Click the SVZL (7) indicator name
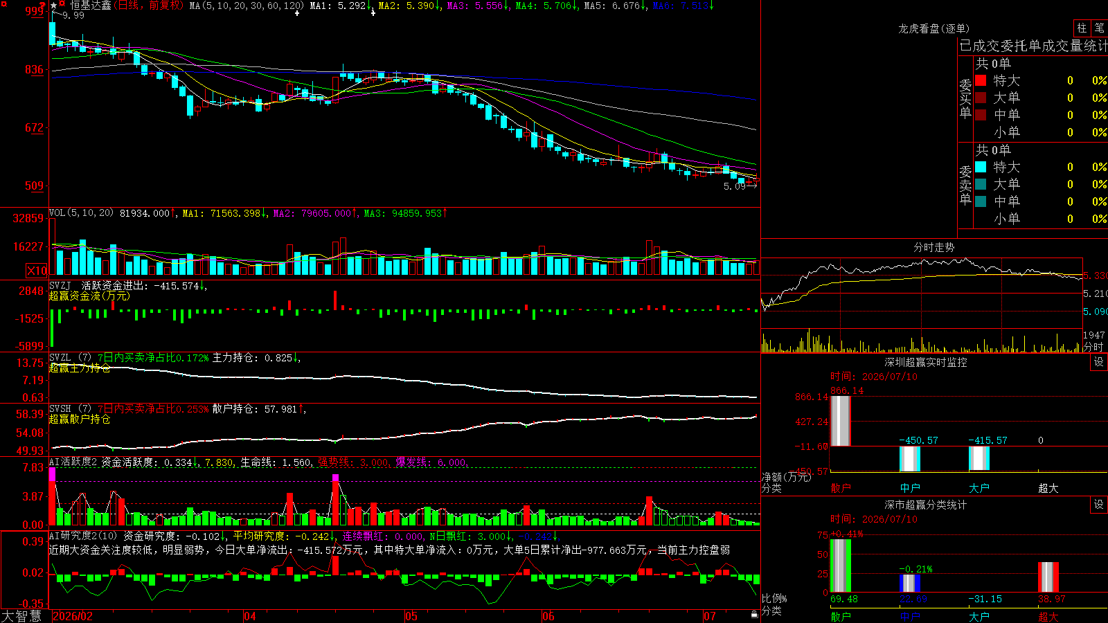Screen dimensions: 1108x623 pos(70,358)
